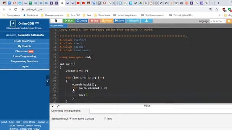Select Text standard input option
The height and width of the screenshot is (130, 232).
(x=105, y=118)
